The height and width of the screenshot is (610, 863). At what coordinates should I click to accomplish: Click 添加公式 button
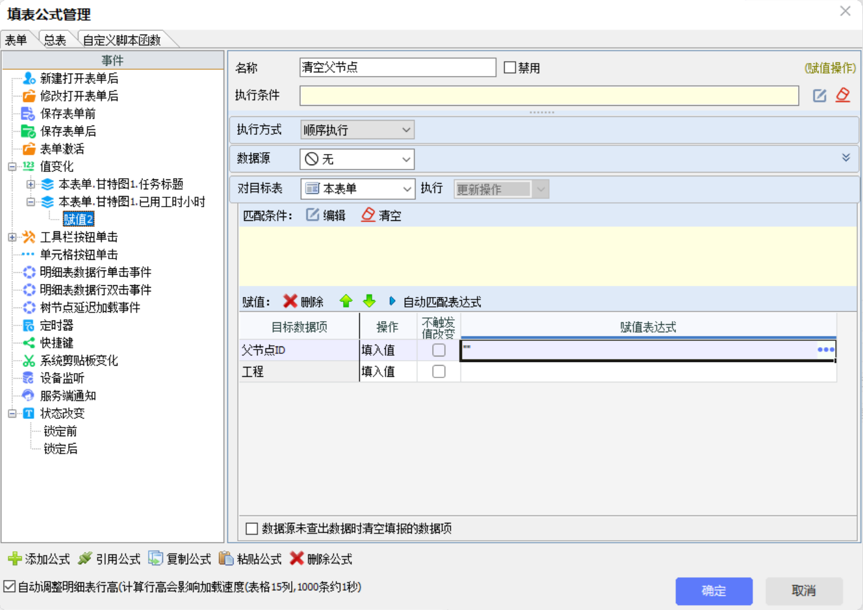[x=39, y=559]
